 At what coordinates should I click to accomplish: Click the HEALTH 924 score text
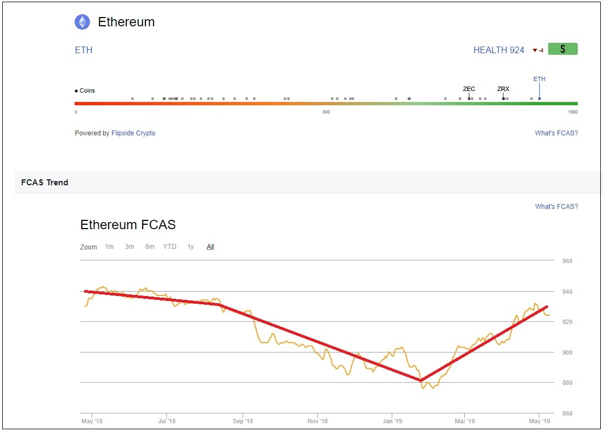pyautogui.click(x=498, y=50)
